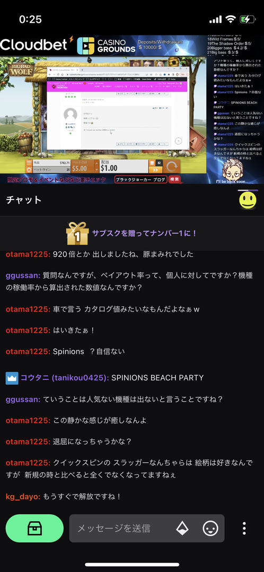Focus the メッセージを送信 input field
This screenshot has width=264, height=572.
click(147, 528)
